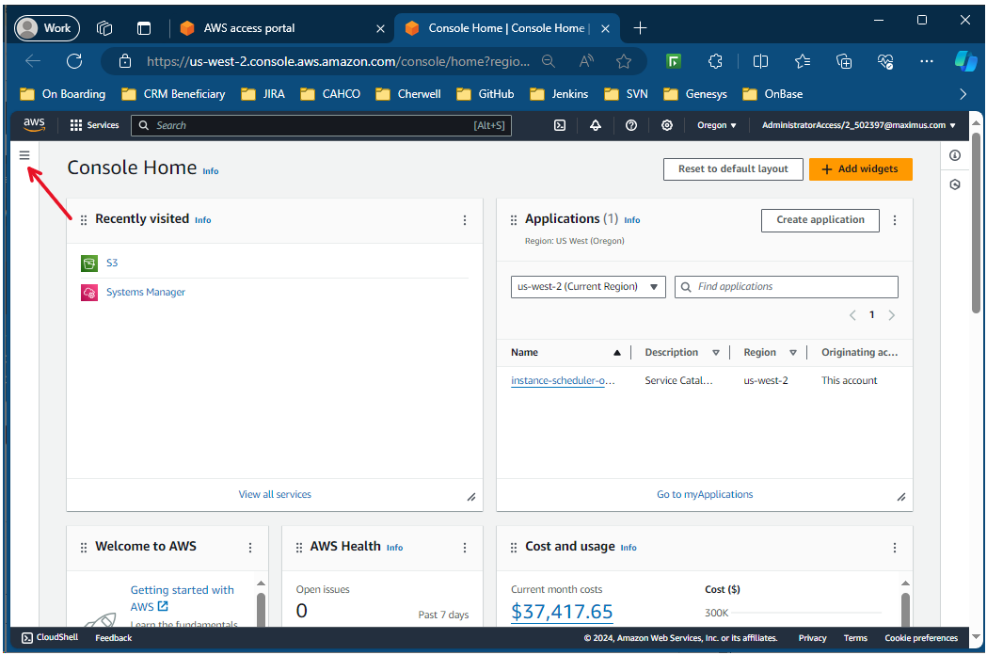The height and width of the screenshot is (655, 987).
Task: Expand the AdministratorAccess account menu
Action: [x=859, y=125]
